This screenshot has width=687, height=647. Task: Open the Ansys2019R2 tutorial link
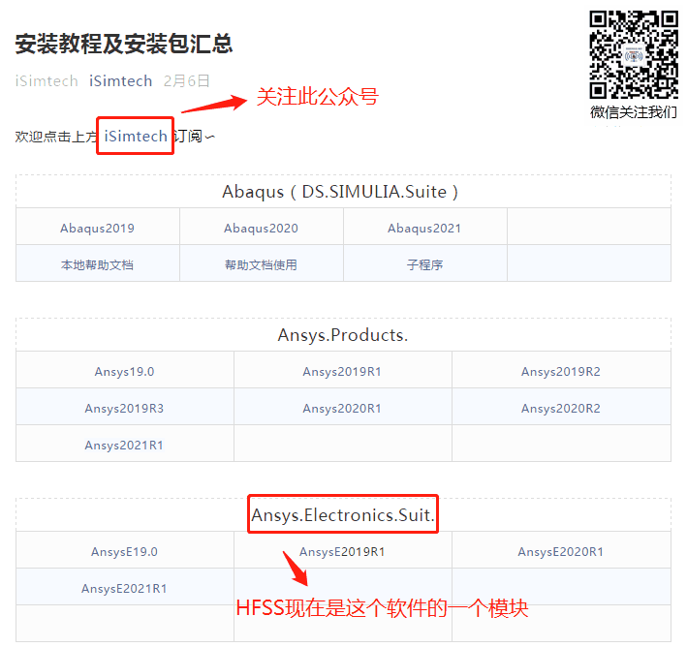tap(561, 372)
